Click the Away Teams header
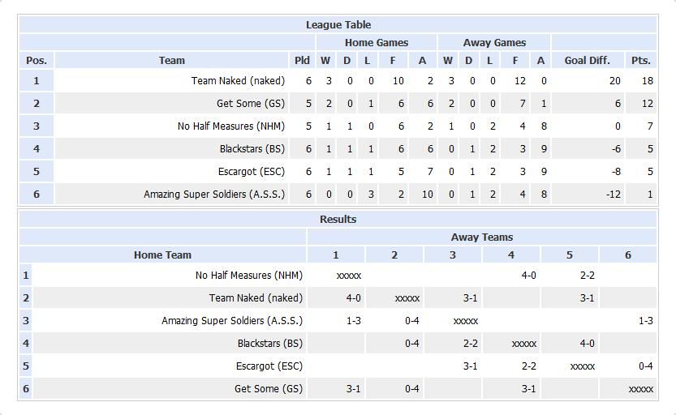Viewport: 676px width, 415px height. (x=482, y=237)
